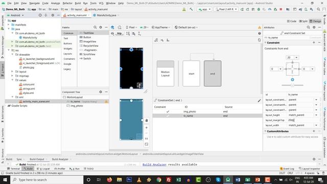
Task: Click the zoom in plus on canvas
Action: pyautogui.click(x=147, y=128)
